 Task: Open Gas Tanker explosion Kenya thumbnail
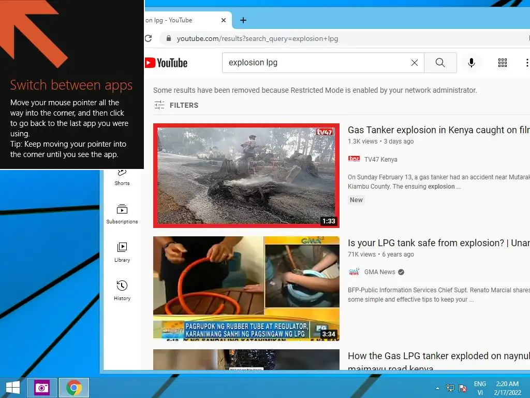(x=246, y=176)
